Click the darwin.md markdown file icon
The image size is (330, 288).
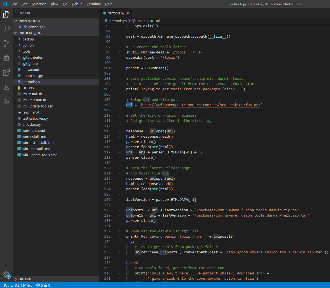(19, 70)
